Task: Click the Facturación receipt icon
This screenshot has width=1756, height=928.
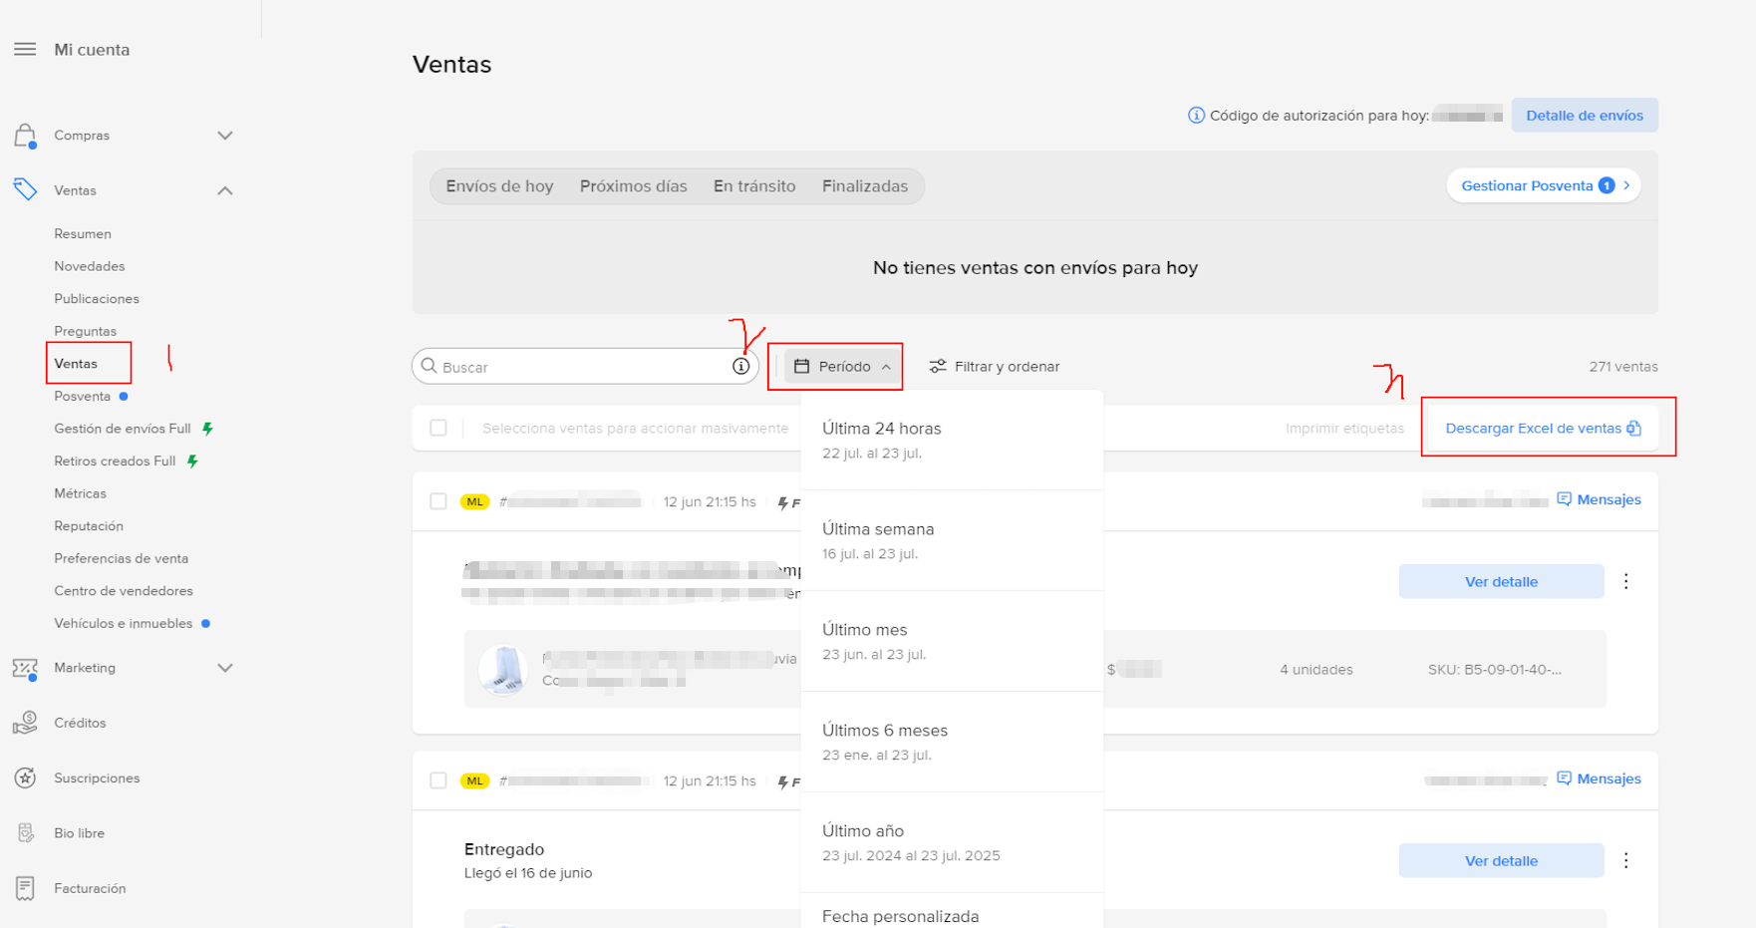Action: point(25,888)
